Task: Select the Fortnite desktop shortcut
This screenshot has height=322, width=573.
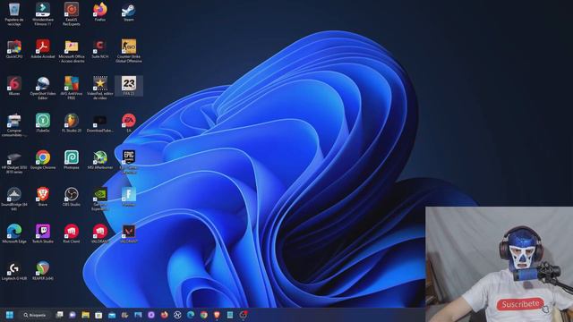Action: pos(129,197)
